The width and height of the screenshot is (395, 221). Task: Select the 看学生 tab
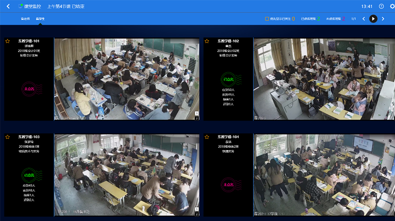(x=40, y=19)
